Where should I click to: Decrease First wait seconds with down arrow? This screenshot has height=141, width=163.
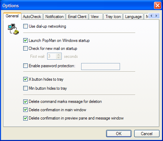(59, 58)
